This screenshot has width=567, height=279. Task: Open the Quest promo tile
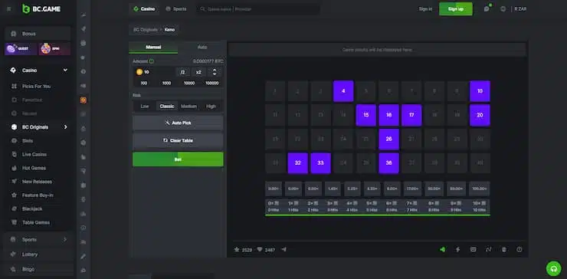pos(21,48)
